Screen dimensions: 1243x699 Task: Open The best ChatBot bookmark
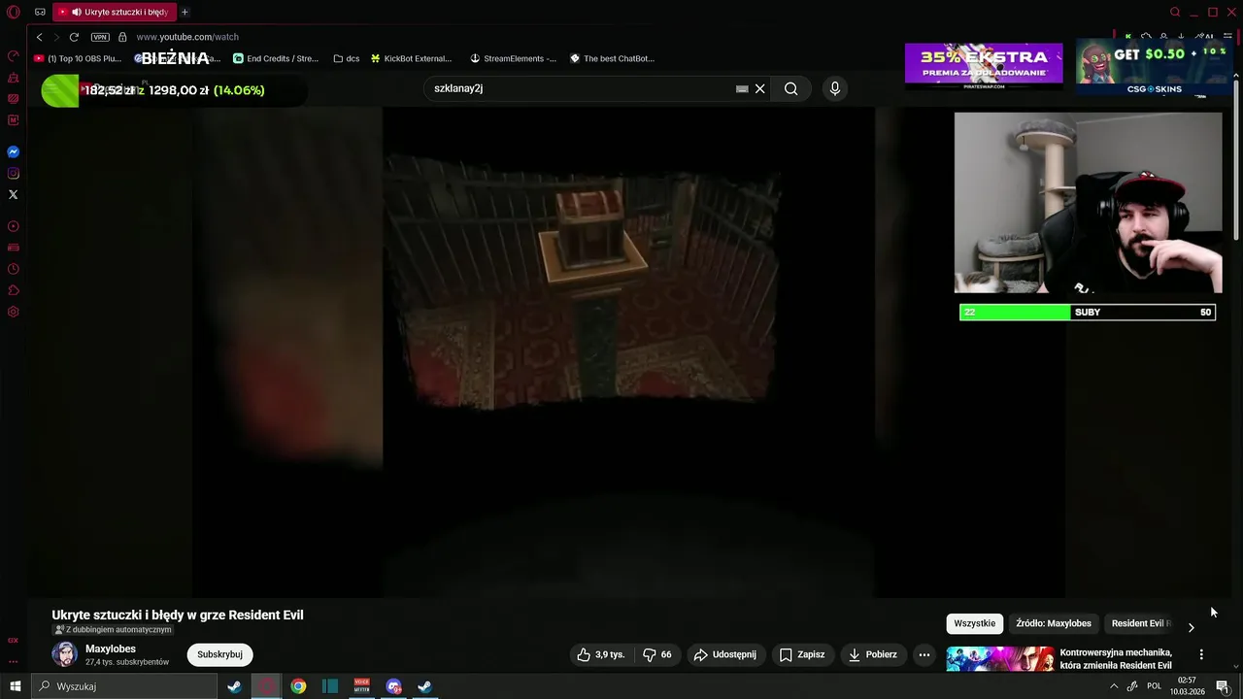612,58
